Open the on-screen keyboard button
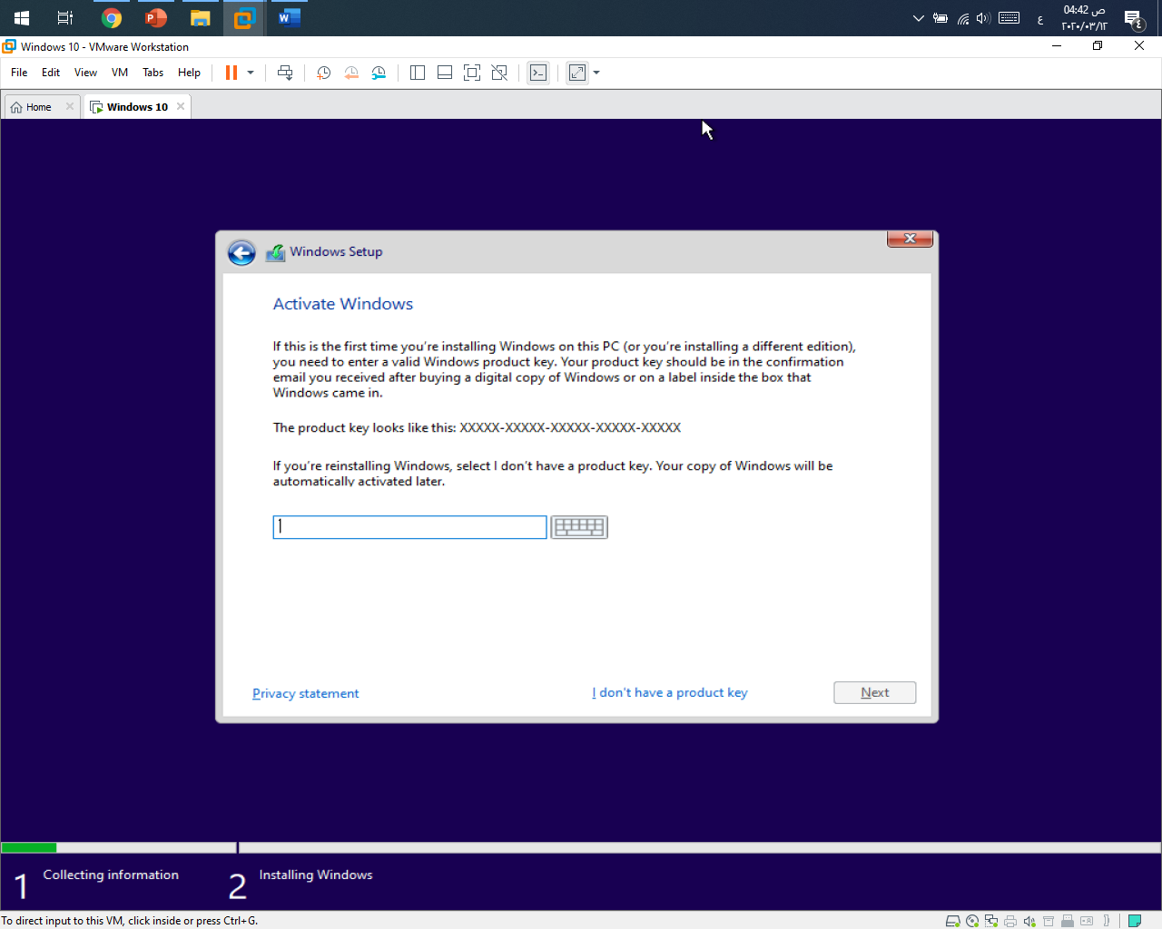 point(579,527)
